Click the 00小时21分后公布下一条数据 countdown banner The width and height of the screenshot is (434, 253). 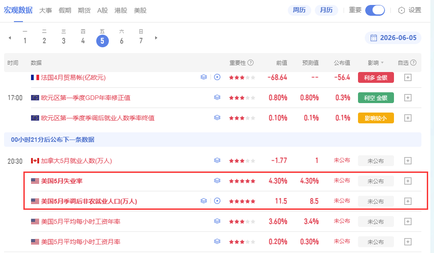coord(213,140)
